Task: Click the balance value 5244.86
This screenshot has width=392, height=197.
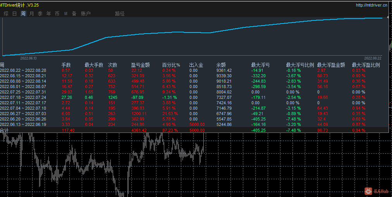Action: 224,124
